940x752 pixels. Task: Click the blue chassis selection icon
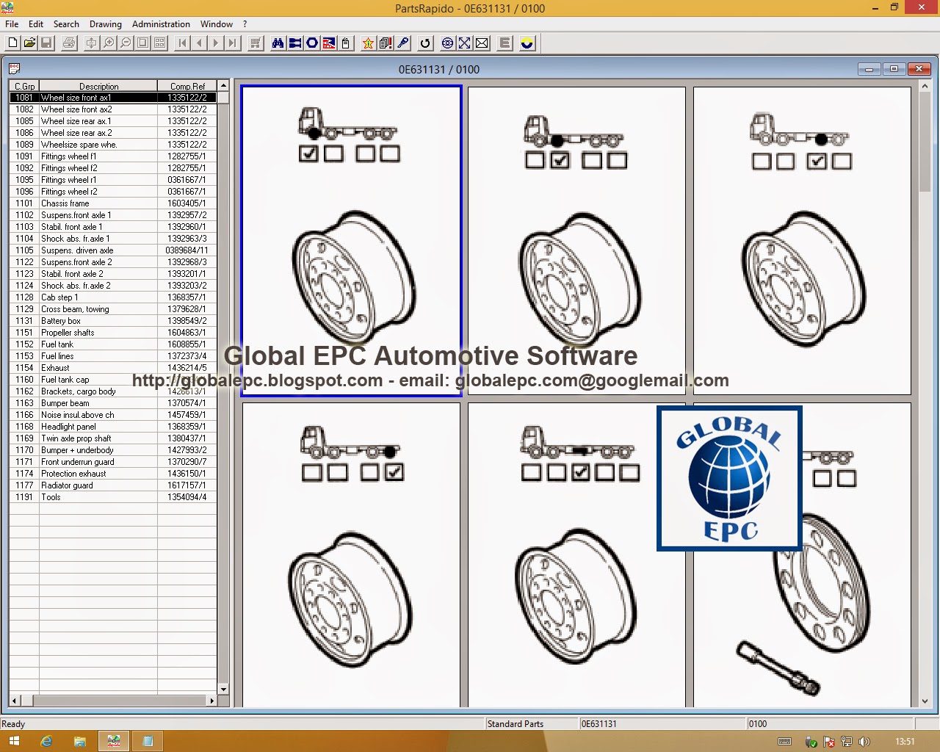294,43
